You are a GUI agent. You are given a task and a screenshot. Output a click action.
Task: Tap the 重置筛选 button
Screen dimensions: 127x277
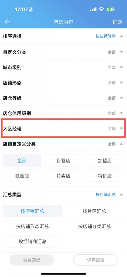(32, 260)
